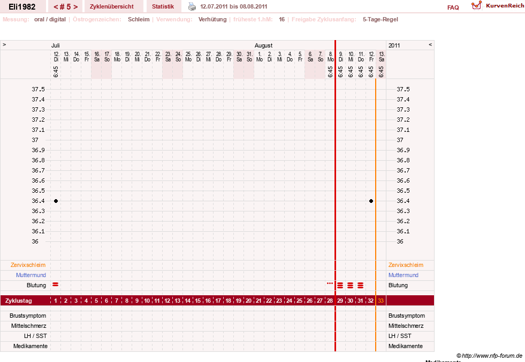The image size is (525, 362).
Task: Click the printer icon
Action: coord(192,6)
